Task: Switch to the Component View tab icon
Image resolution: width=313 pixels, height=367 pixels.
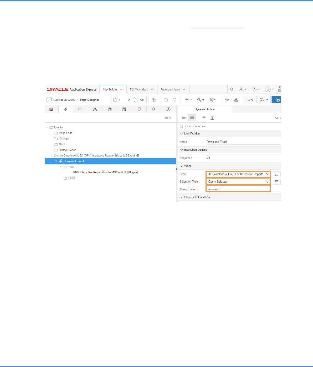Action: (x=125, y=109)
